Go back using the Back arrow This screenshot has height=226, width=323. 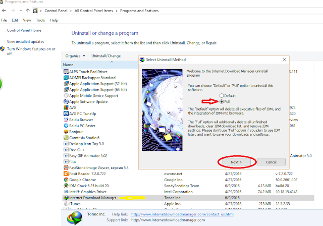click(4, 11)
